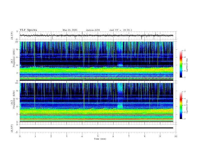Click time axis tick label "7"
This screenshot has height=153, width=198.
click(x=129, y=136)
